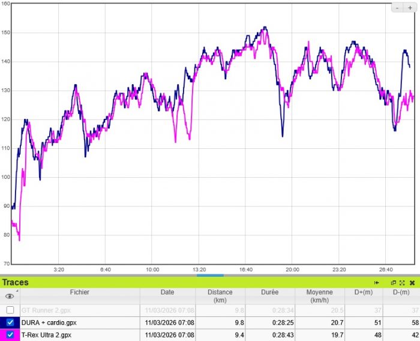Select the T-Rex Ultra 2.gpx file name
420x341 pixels.
tap(47, 335)
